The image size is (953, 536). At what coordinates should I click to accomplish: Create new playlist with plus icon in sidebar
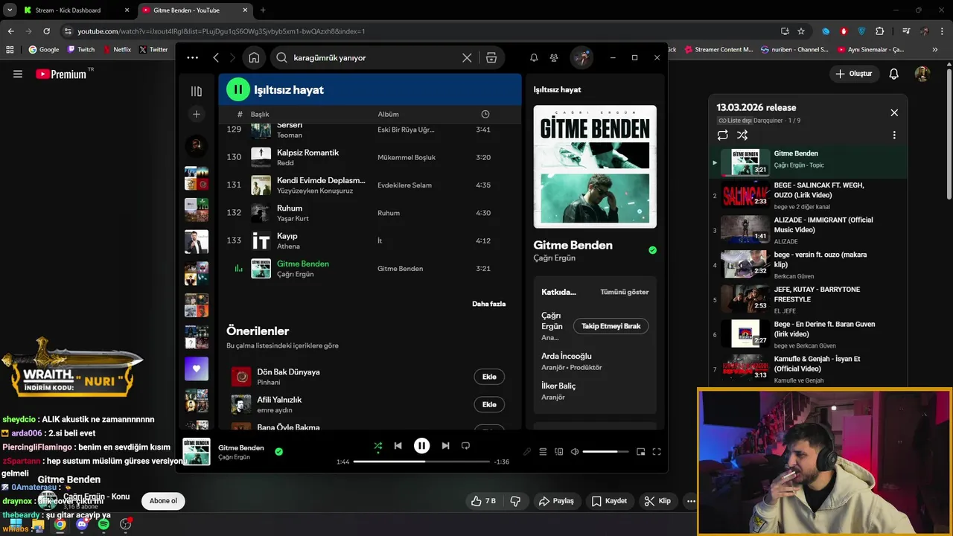point(197,114)
